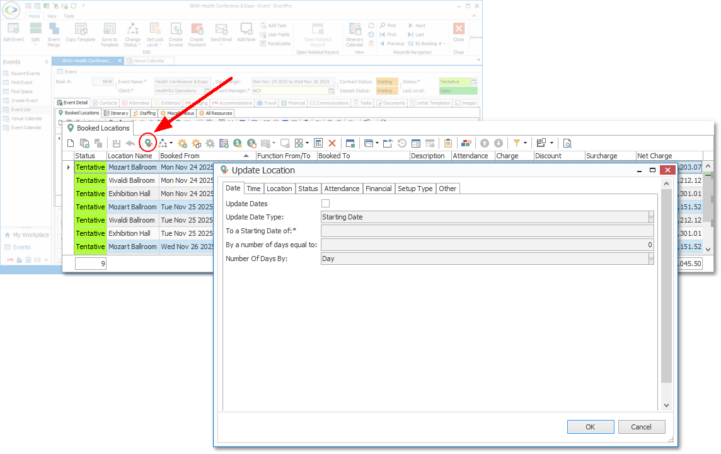Click the add comment bubble icon in toolbar
The height and width of the screenshot is (454, 721).
(x=285, y=143)
